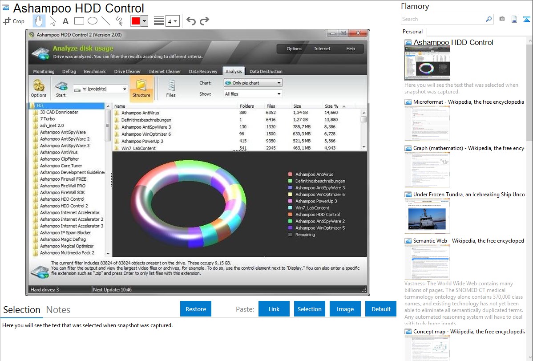Screen dimensions: 533x361
Task: Open the Ashampoo HDD Control snapshot thumbnail
Action: point(427,63)
